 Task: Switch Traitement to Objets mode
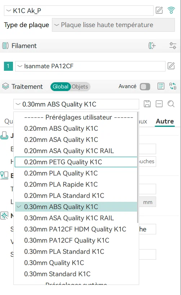click(x=80, y=87)
